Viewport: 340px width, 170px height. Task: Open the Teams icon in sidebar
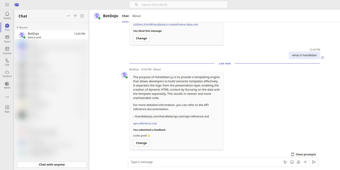click(x=7, y=37)
